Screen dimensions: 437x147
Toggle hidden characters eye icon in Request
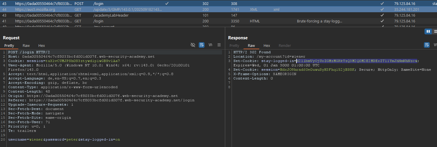click(x=193, y=45)
